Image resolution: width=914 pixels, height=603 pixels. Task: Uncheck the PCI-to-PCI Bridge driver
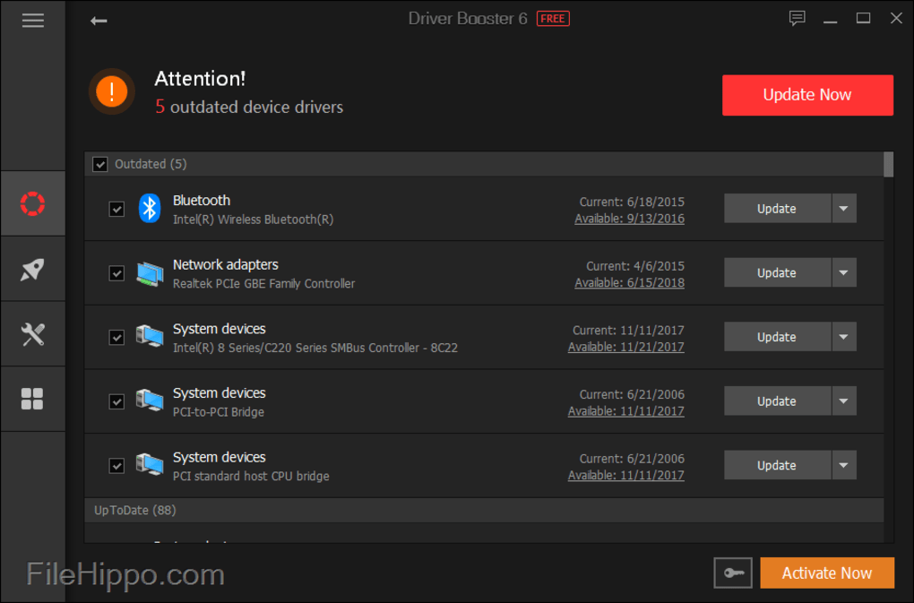click(x=116, y=401)
